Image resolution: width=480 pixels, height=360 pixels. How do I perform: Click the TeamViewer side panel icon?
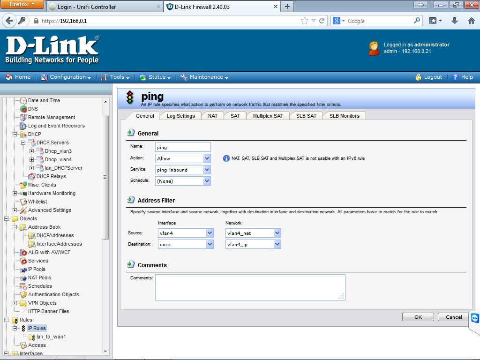475,319
